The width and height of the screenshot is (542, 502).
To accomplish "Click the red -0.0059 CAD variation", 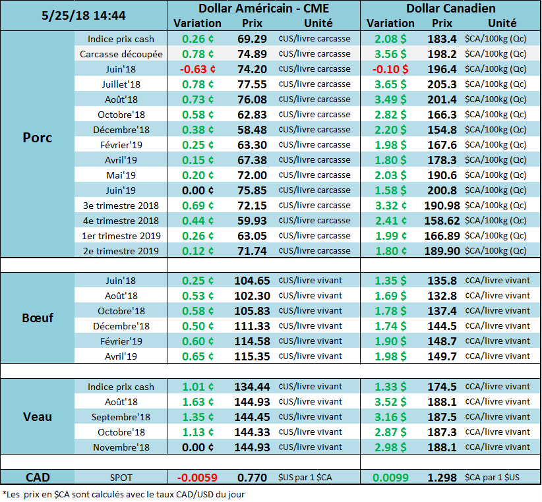I will click(x=193, y=478).
